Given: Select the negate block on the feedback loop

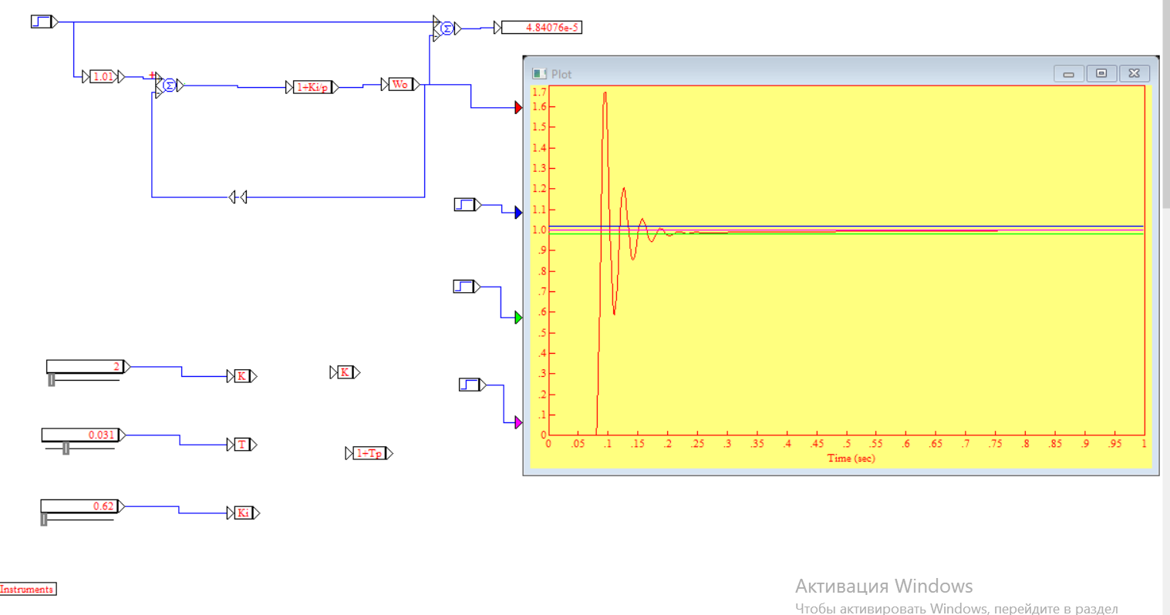Looking at the screenshot, I should pyautogui.click(x=238, y=197).
